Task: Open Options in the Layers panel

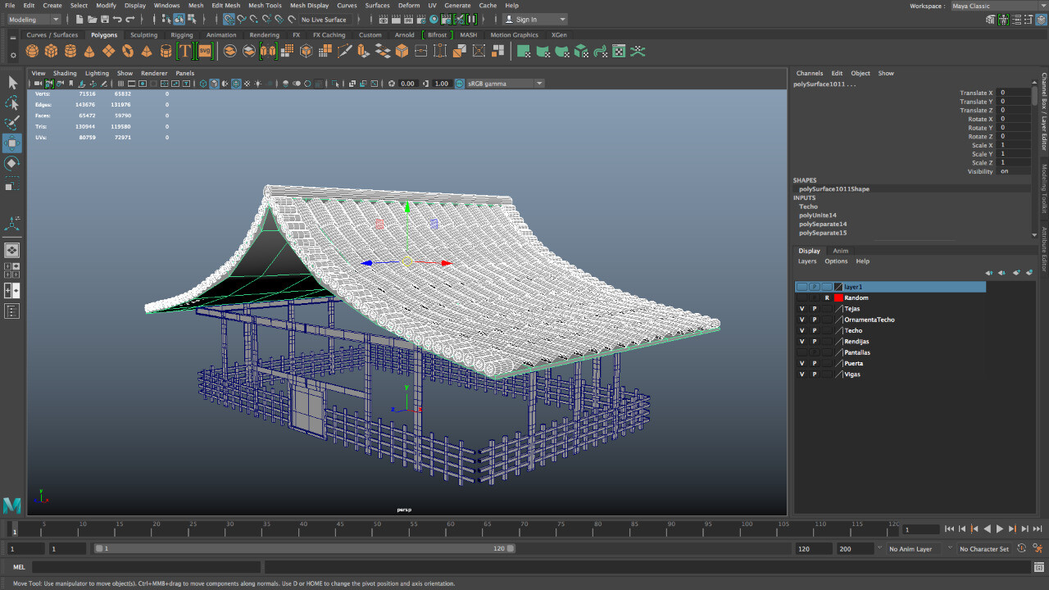Action: click(836, 261)
